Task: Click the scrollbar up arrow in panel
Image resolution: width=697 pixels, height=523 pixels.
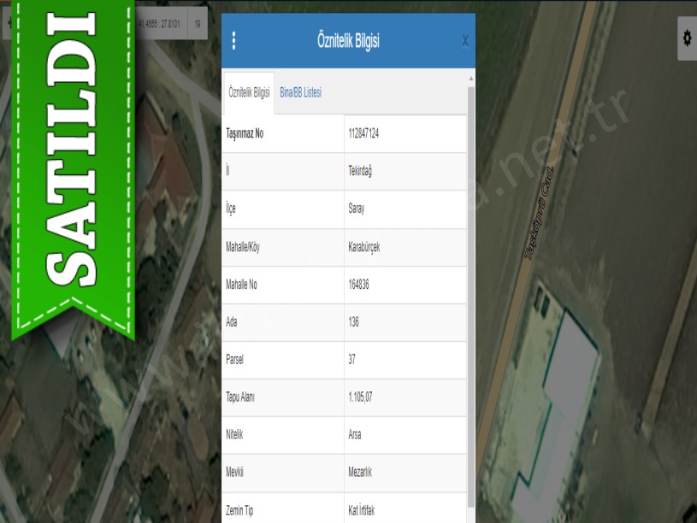Action: coord(471,79)
